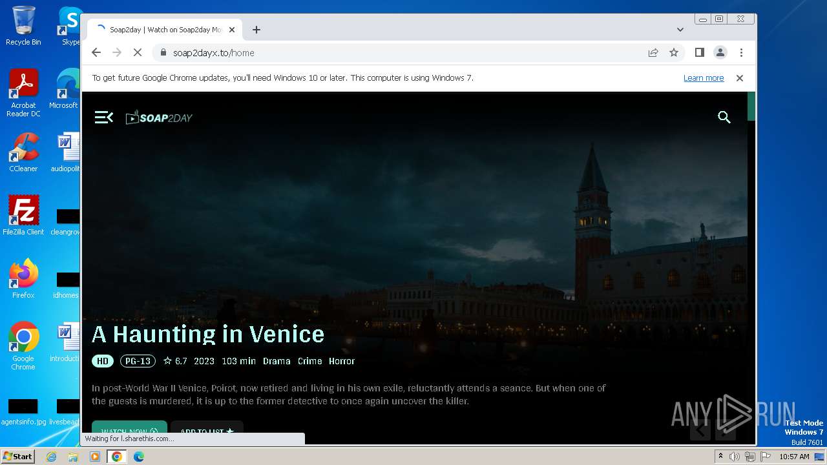Select the Soap2day browser tab
This screenshot has height=465, width=827.
(x=165, y=30)
